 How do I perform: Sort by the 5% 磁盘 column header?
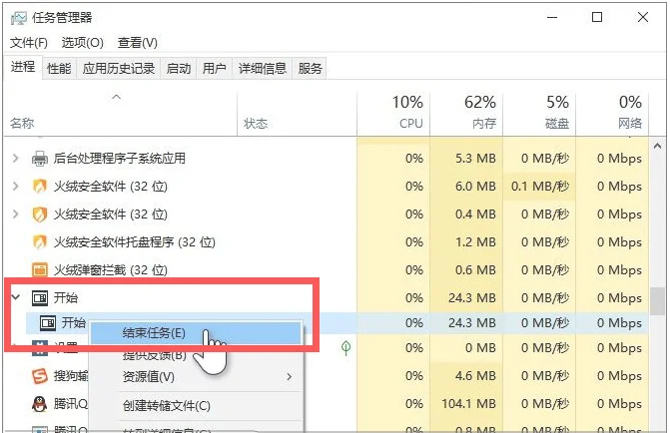539,115
